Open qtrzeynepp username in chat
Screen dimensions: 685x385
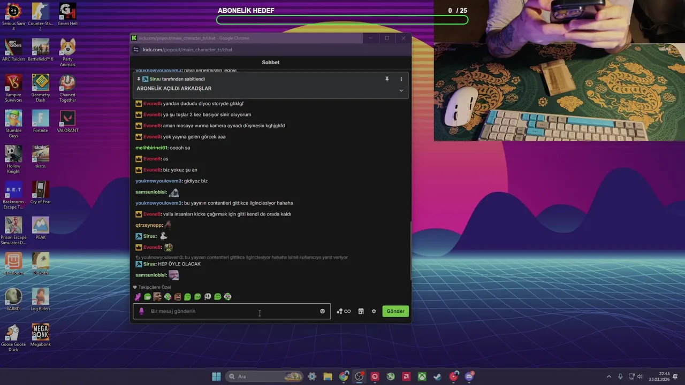pyautogui.click(x=149, y=225)
